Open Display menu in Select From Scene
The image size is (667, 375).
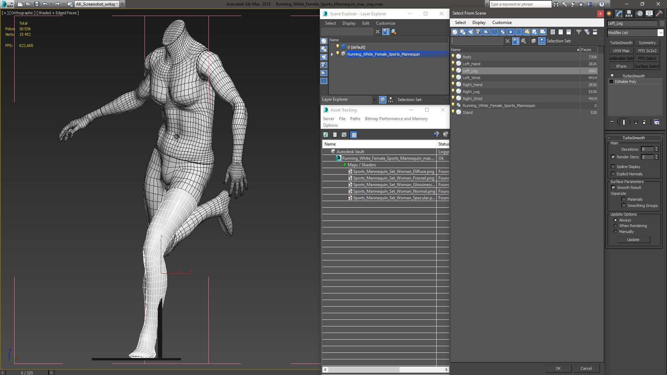pyautogui.click(x=479, y=23)
